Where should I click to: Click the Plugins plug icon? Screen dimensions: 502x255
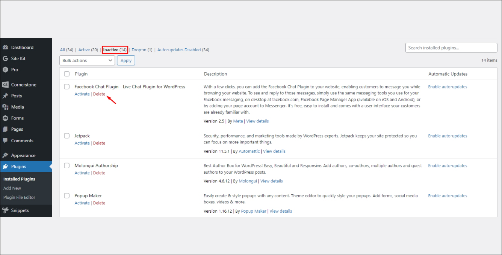[5, 167]
